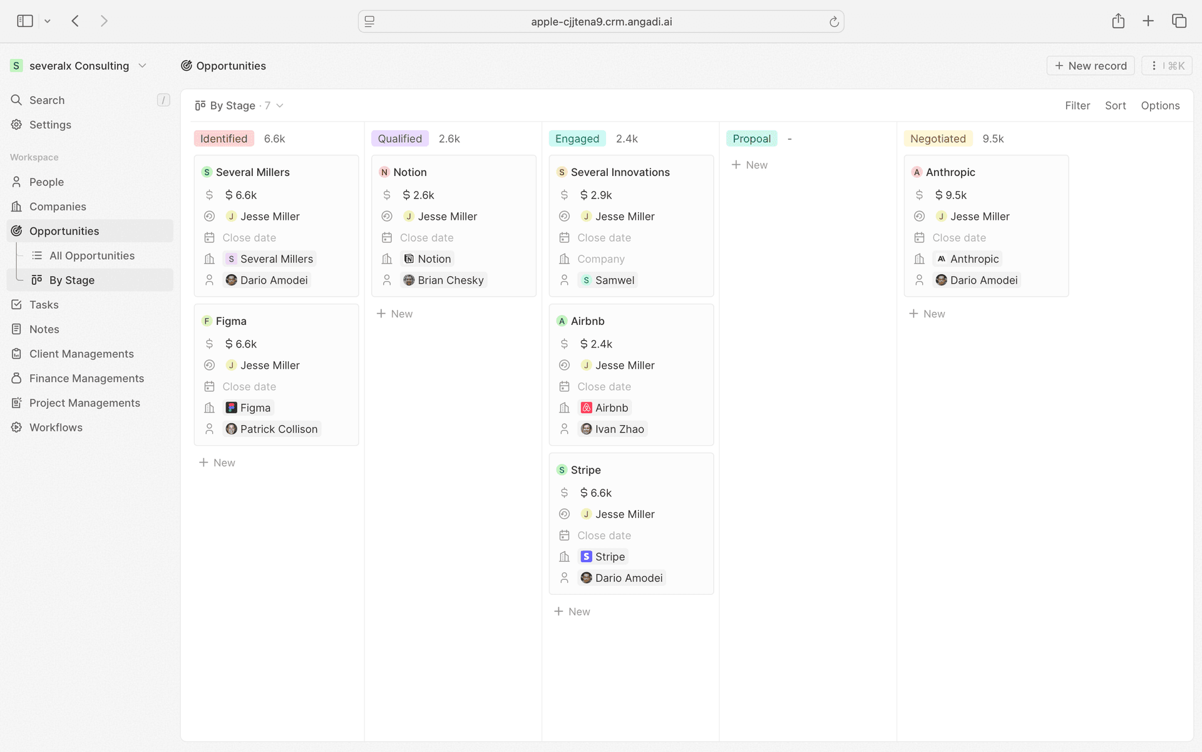This screenshot has width=1202, height=752.
Task: Click New under the Proposal column
Action: (749, 165)
